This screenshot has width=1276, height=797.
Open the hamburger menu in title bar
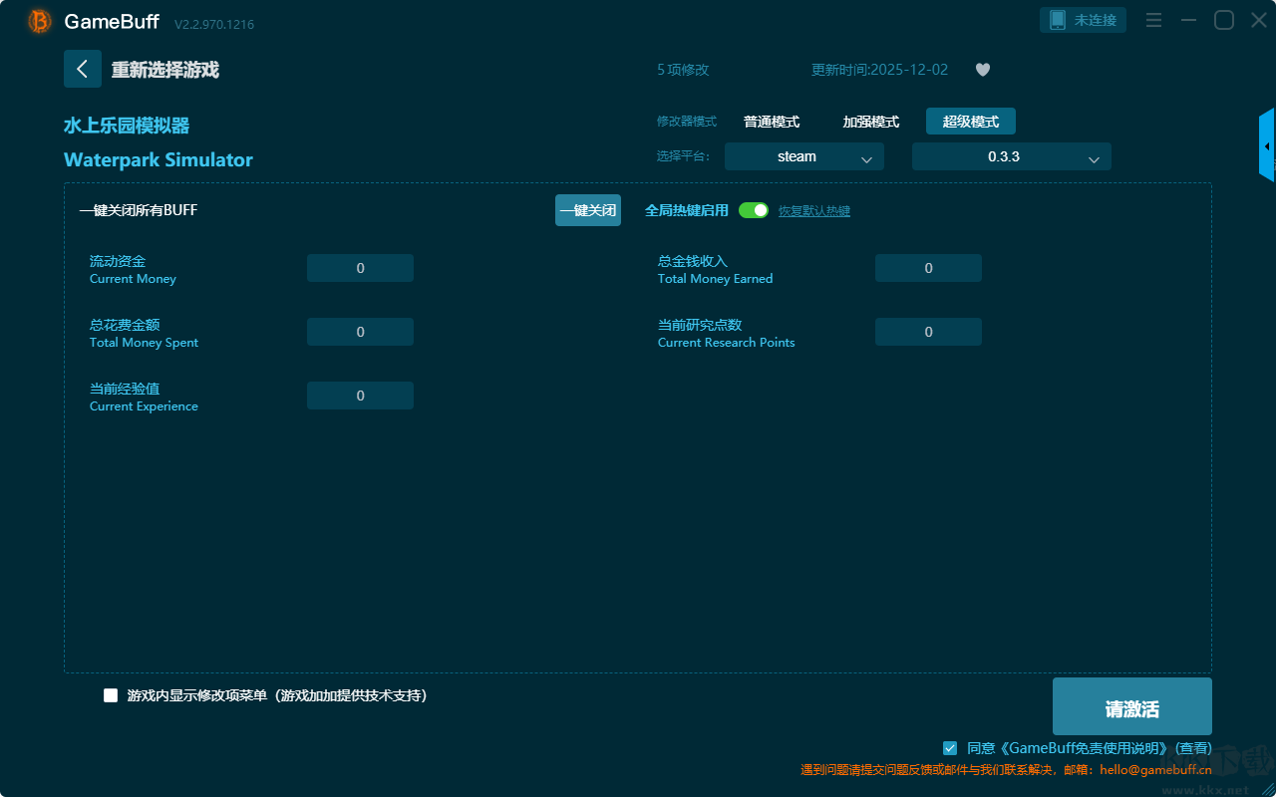click(1153, 21)
